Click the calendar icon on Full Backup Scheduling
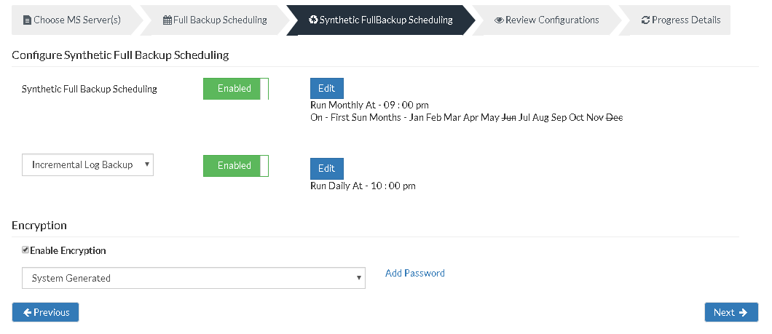772x334 pixels. (168, 20)
